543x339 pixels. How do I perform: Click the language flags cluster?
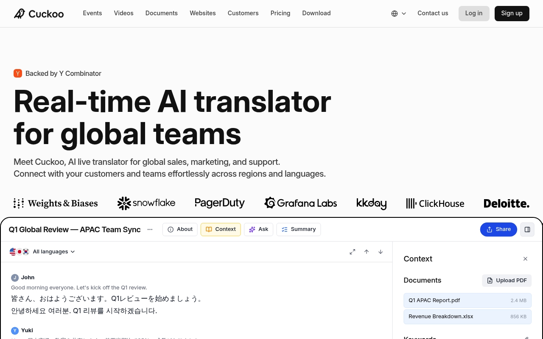(x=20, y=252)
